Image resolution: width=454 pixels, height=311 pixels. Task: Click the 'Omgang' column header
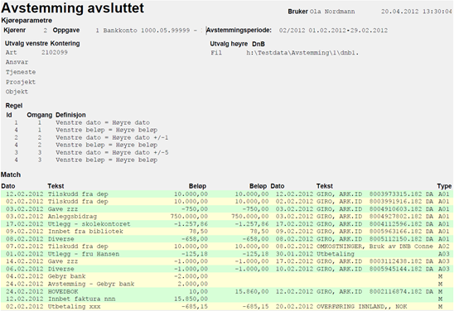(x=40, y=115)
